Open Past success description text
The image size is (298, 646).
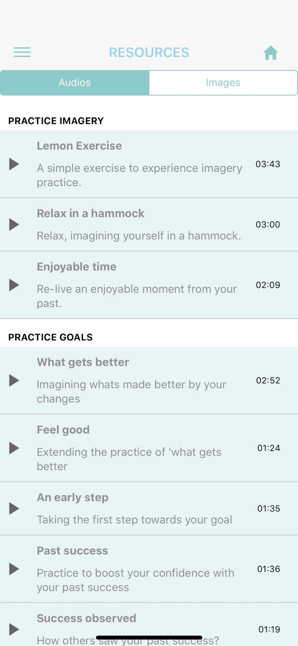point(135,580)
